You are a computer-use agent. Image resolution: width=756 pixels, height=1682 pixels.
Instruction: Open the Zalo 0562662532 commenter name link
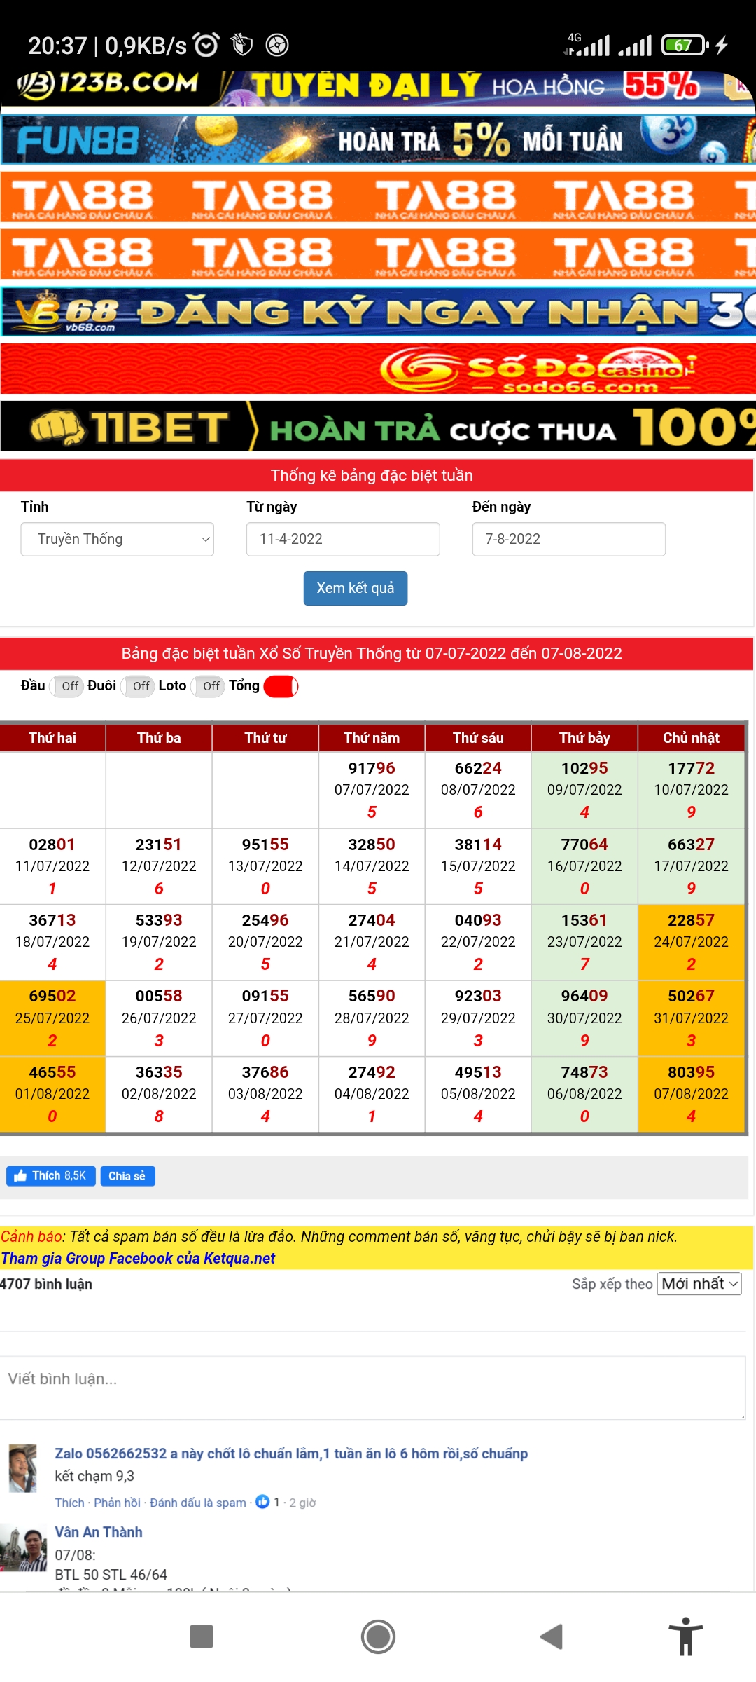coord(291,1454)
